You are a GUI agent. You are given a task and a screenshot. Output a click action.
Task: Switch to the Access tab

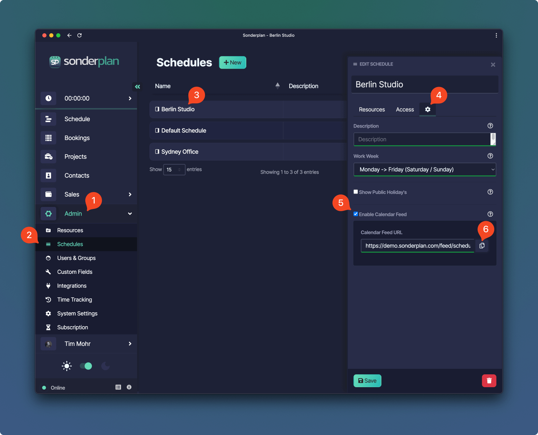tap(405, 110)
